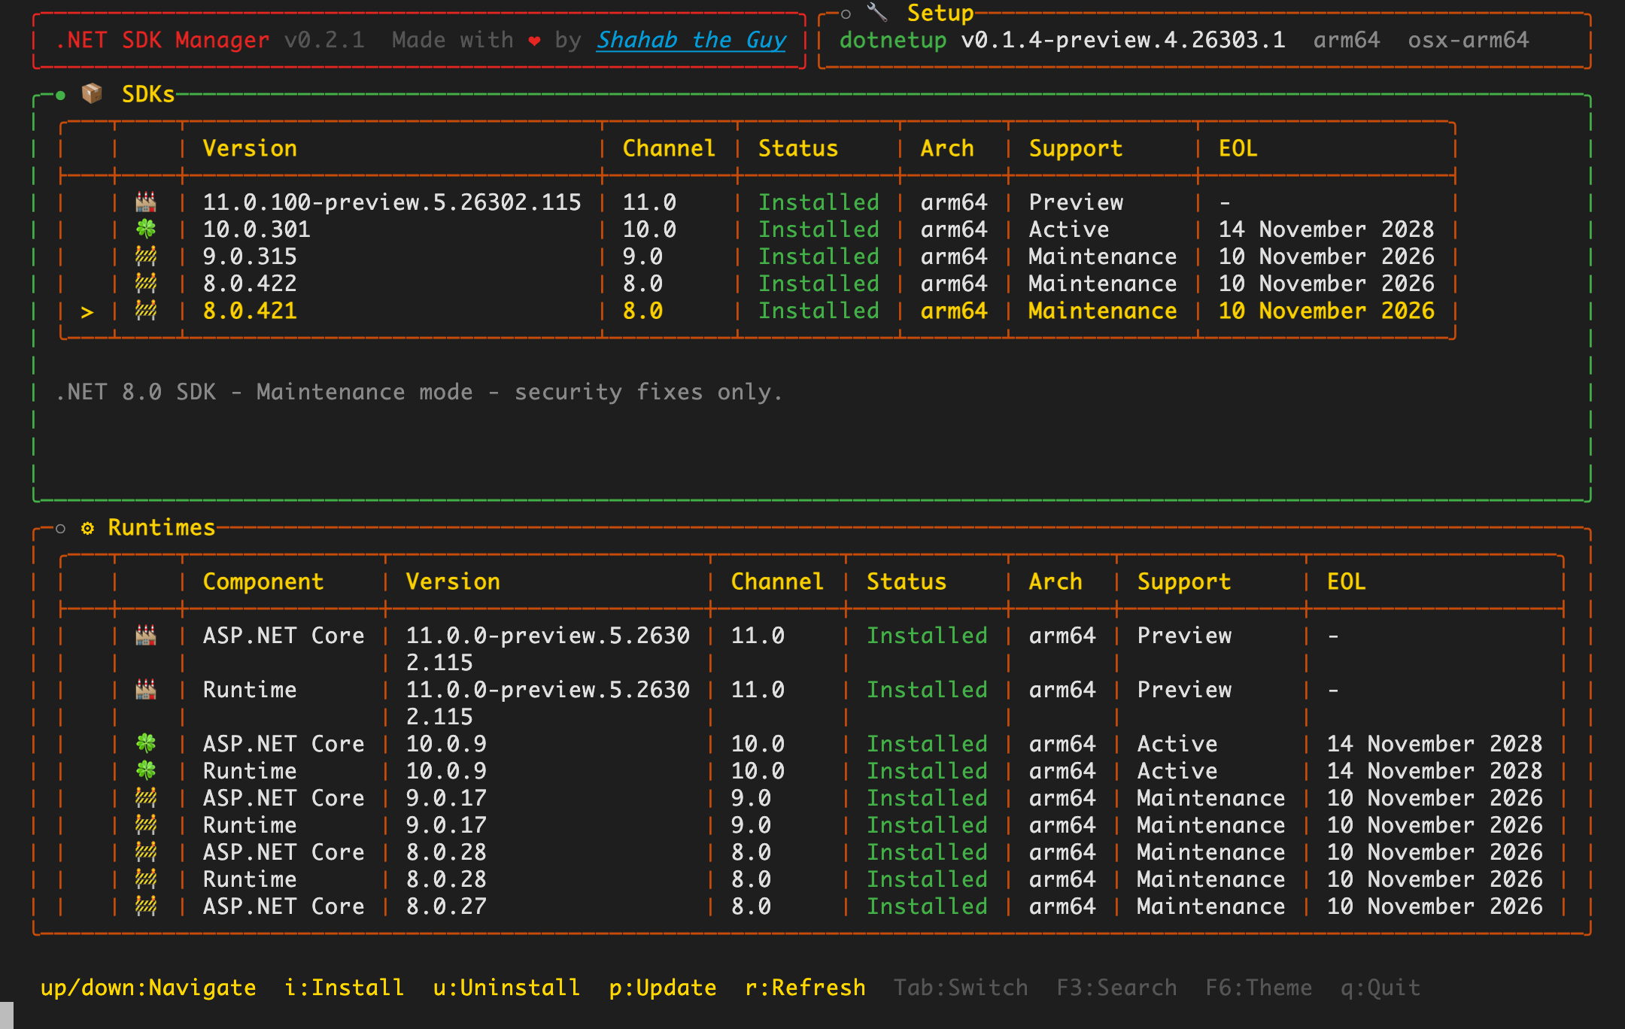The width and height of the screenshot is (1625, 1029).
Task: Focus the SDKs panel title
Action: coord(148,94)
